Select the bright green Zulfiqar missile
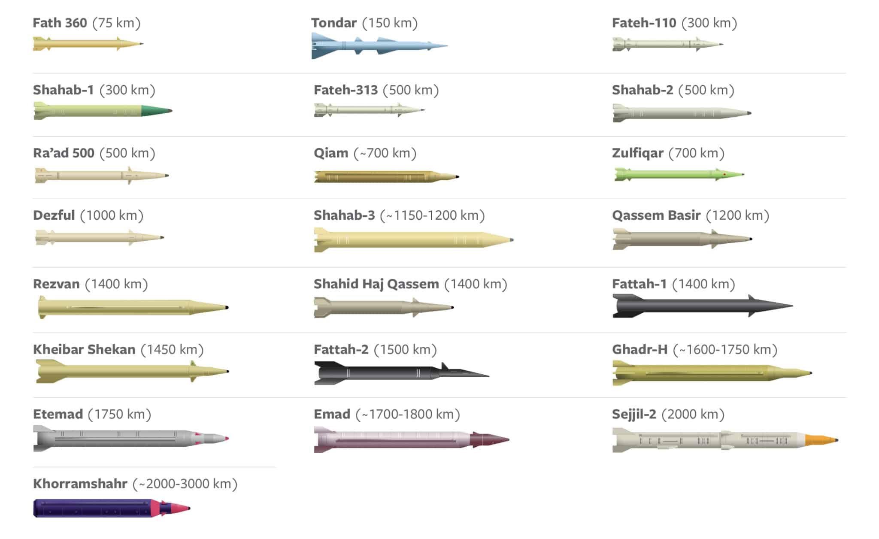The width and height of the screenshot is (879, 539). [678, 174]
